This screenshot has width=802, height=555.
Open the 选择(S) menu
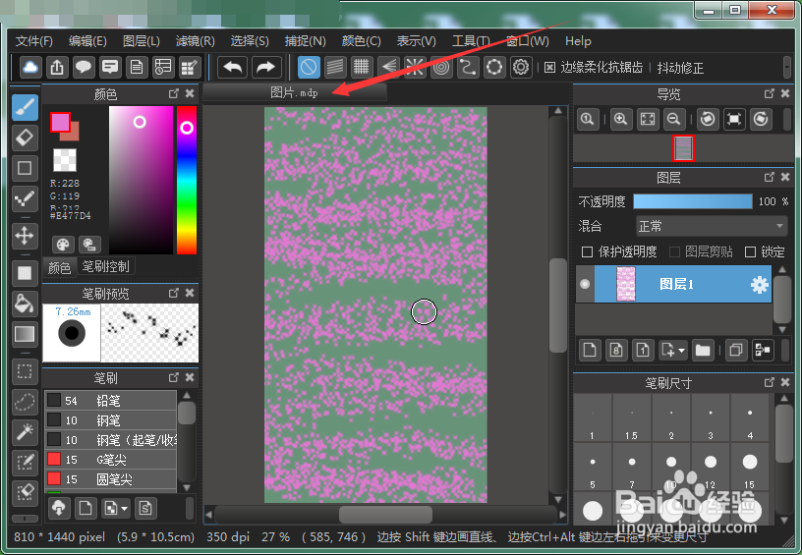(250, 41)
